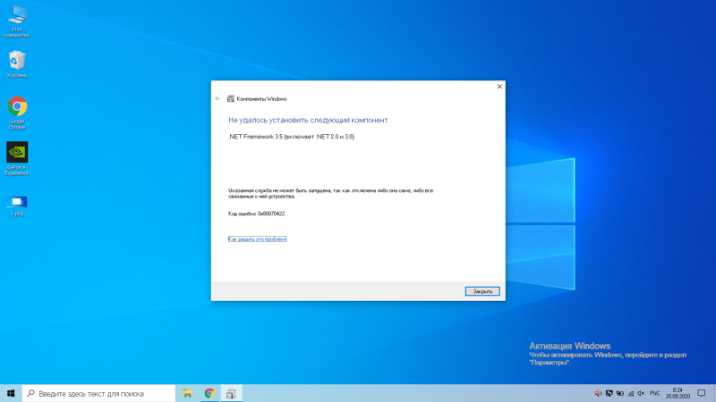Click the Компоненты Windows title icon
This screenshot has height=402, width=716.
[231, 98]
